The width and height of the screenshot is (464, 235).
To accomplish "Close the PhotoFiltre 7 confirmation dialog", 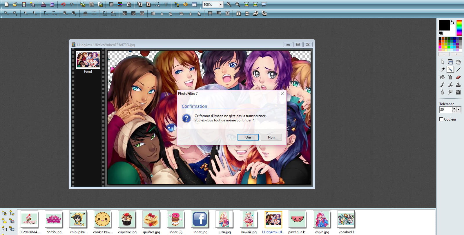I will (x=282, y=94).
